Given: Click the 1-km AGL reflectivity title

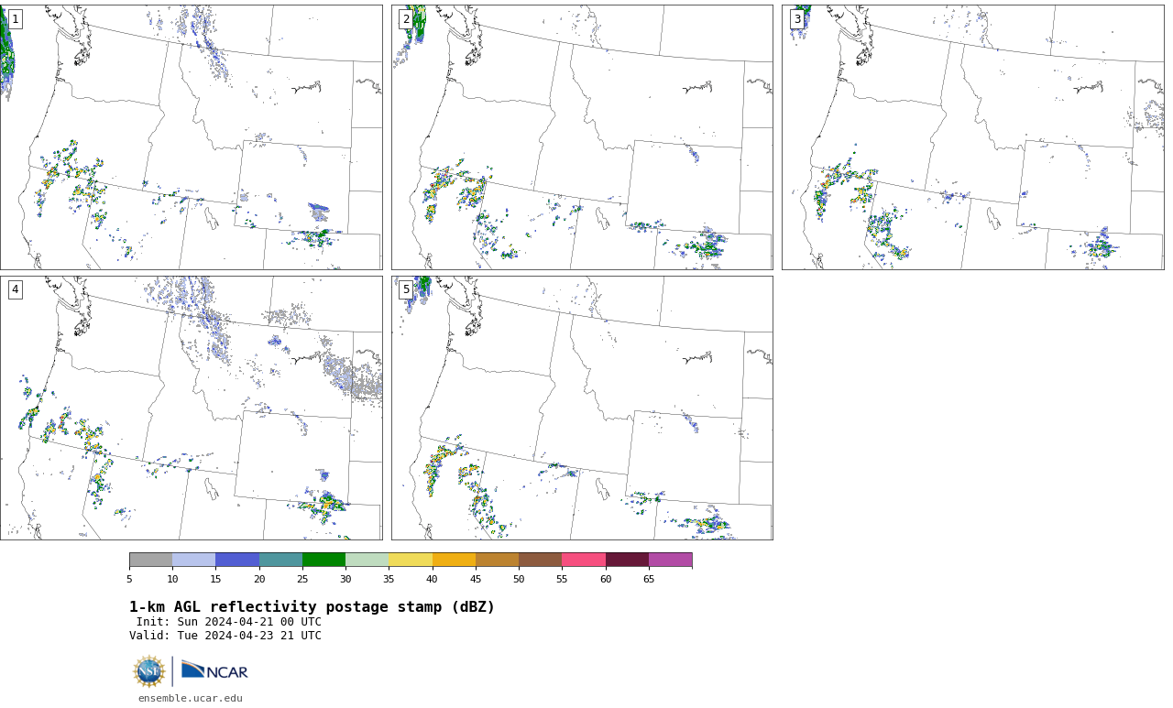Looking at the screenshot, I should coord(312,607).
